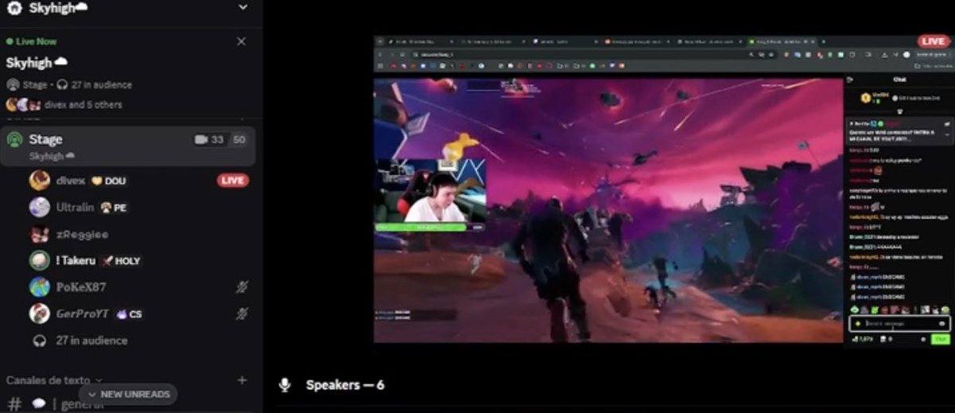
Task: Click the green Chat send button in stream
Action: tap(941, 339)
